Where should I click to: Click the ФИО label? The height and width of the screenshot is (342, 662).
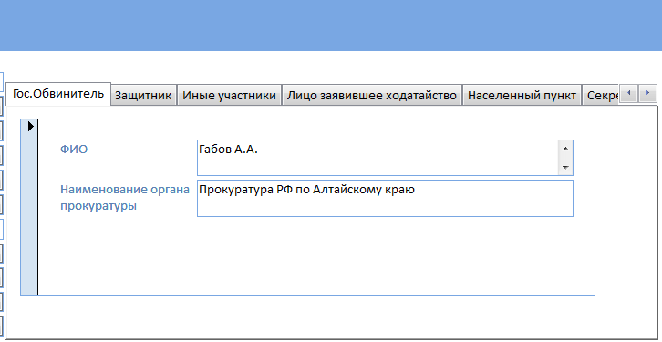coord(74,150)
